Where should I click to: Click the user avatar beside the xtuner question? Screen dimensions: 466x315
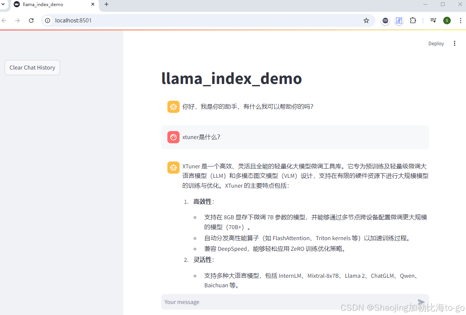pyautogui.click(x=173, y=137)
